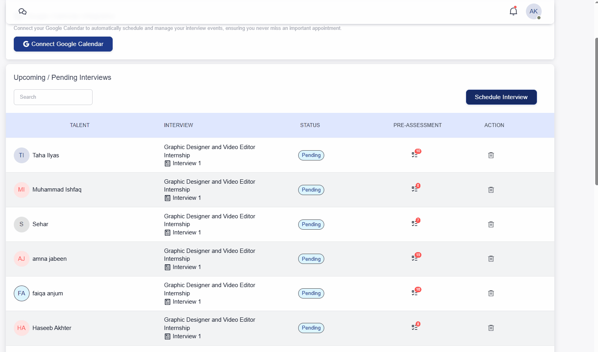The width and height of the screenshot is (598, 352).
Task: Open the notifications bell
Action: [x=513, y=11]
